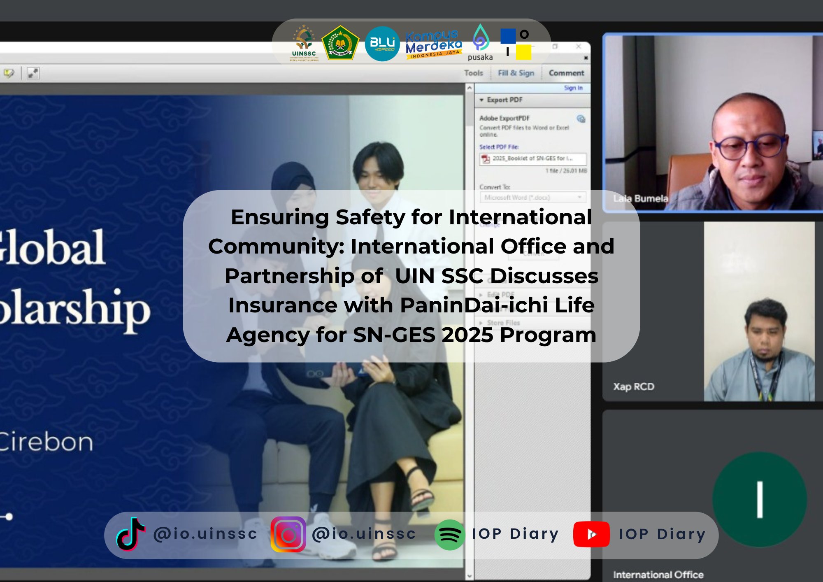This screenshot has height=582, width=823.
Task: Click the scrollbar up arrow
Action: [x=470, y=88]
